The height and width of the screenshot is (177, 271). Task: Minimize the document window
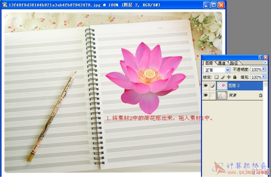(x=206, y=5)
